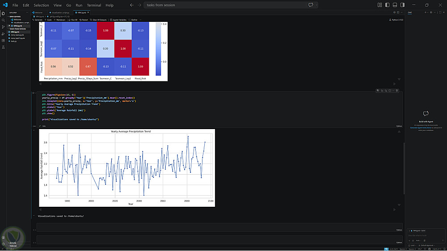Click the Generate Agent Instructions link

(x=421, y=128)
